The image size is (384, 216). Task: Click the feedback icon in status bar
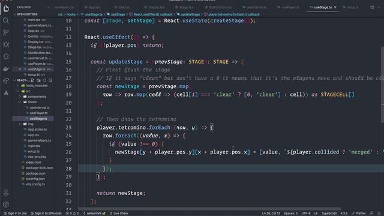tap(372, 214)
